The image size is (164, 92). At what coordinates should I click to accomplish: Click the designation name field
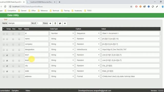[x=36, y=49]
